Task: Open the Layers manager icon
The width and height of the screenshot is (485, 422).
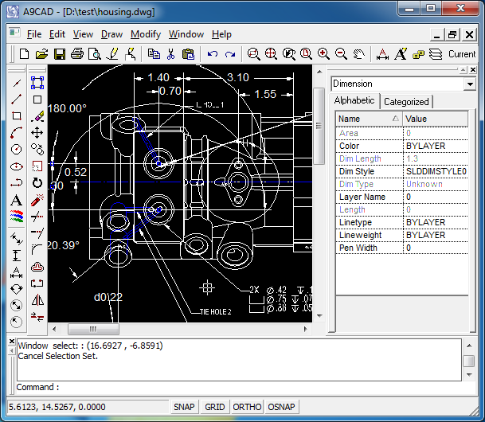Action: 436,54
